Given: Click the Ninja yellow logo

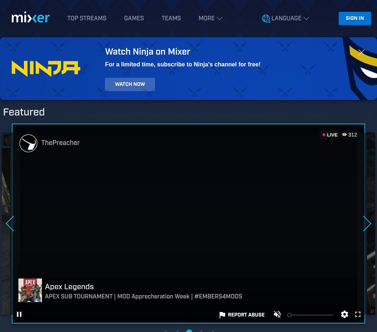Looking at the screenshot, I should [46, 68].
